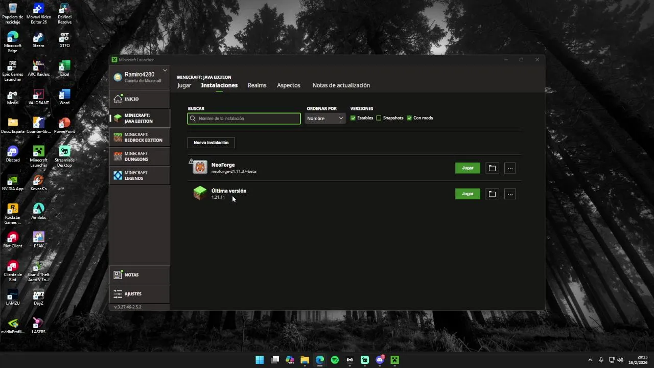Click the Windows Start button

pos(260,360)
